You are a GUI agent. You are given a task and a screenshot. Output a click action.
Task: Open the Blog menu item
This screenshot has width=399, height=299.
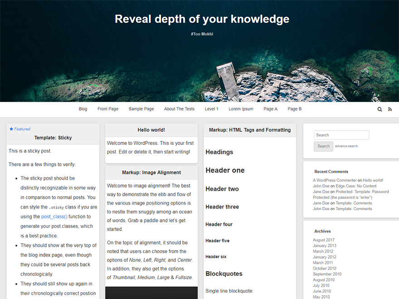coord(83,109)
